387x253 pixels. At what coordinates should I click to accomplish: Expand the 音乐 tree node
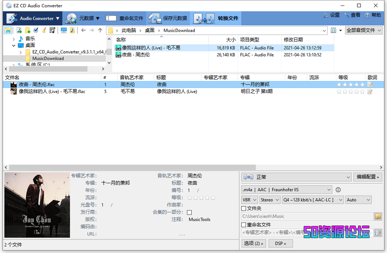(14, 39)
